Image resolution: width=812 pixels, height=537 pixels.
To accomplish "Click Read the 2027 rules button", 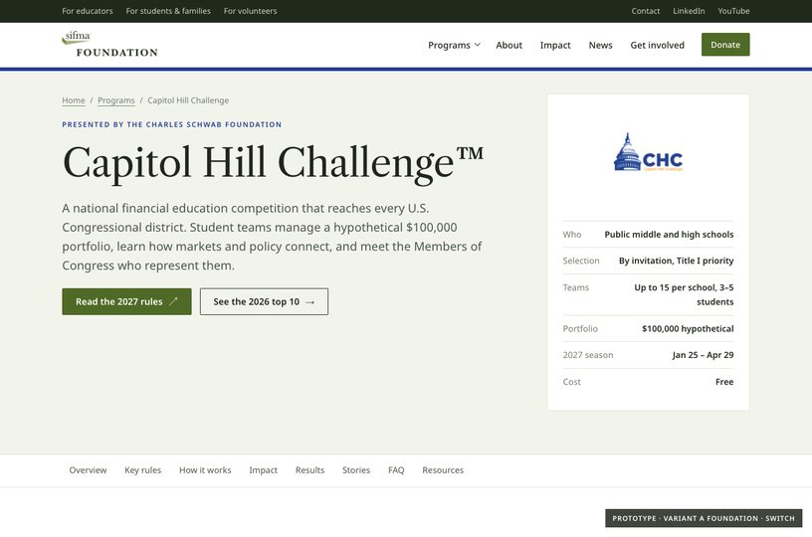I will click(127, 301).
